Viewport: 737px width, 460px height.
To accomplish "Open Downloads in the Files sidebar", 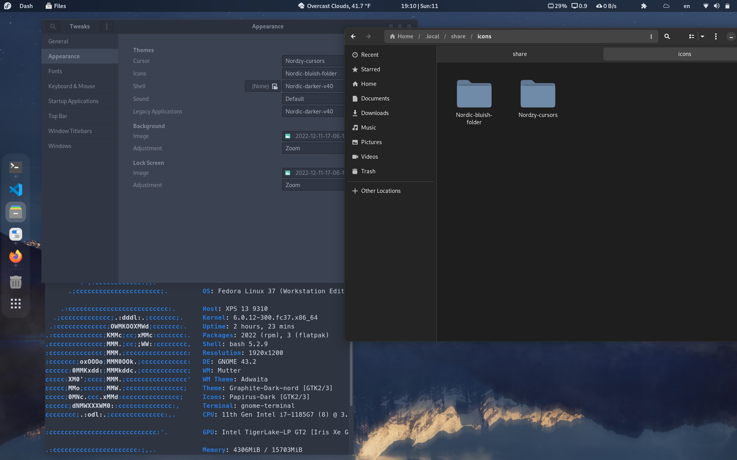I will click(375, 113).
